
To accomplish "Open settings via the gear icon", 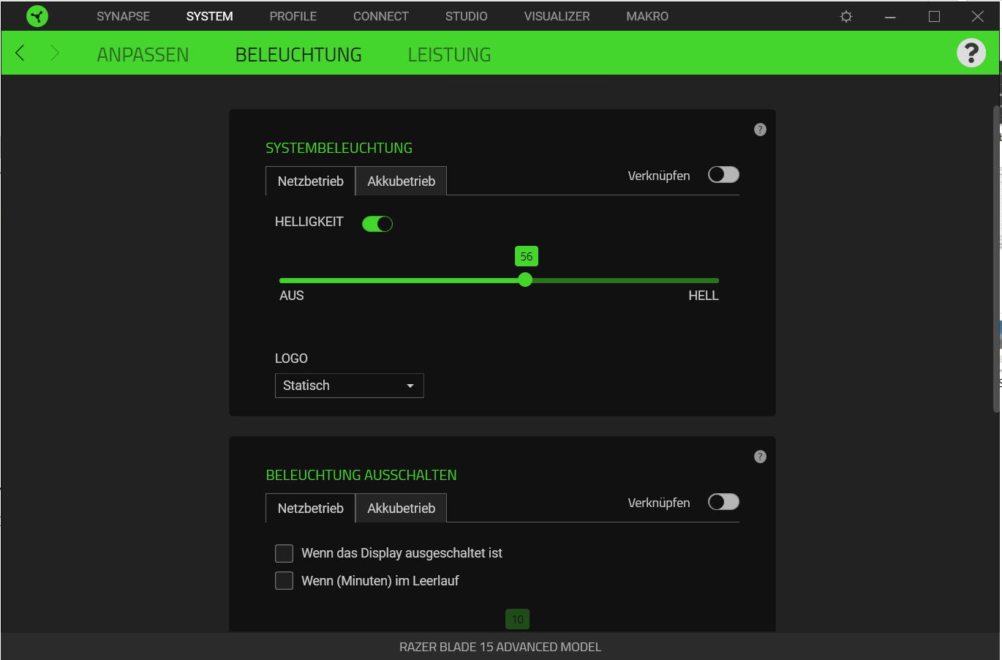I will pos(846,16).
